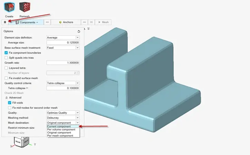The image size is (250, 155).
Task: Collapse the Advanced section
Action: (x=7, y=98)
